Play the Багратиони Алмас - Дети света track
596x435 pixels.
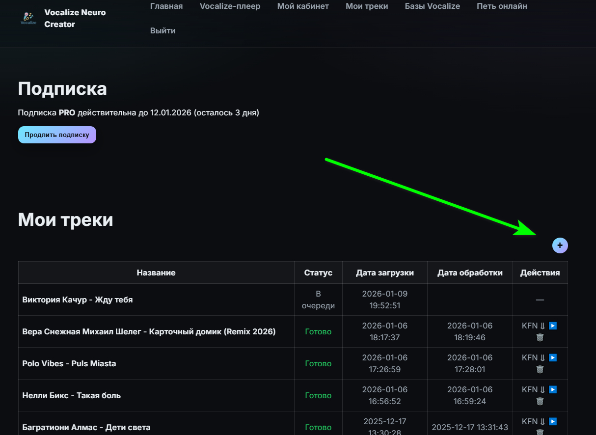(x=552, y=422)
